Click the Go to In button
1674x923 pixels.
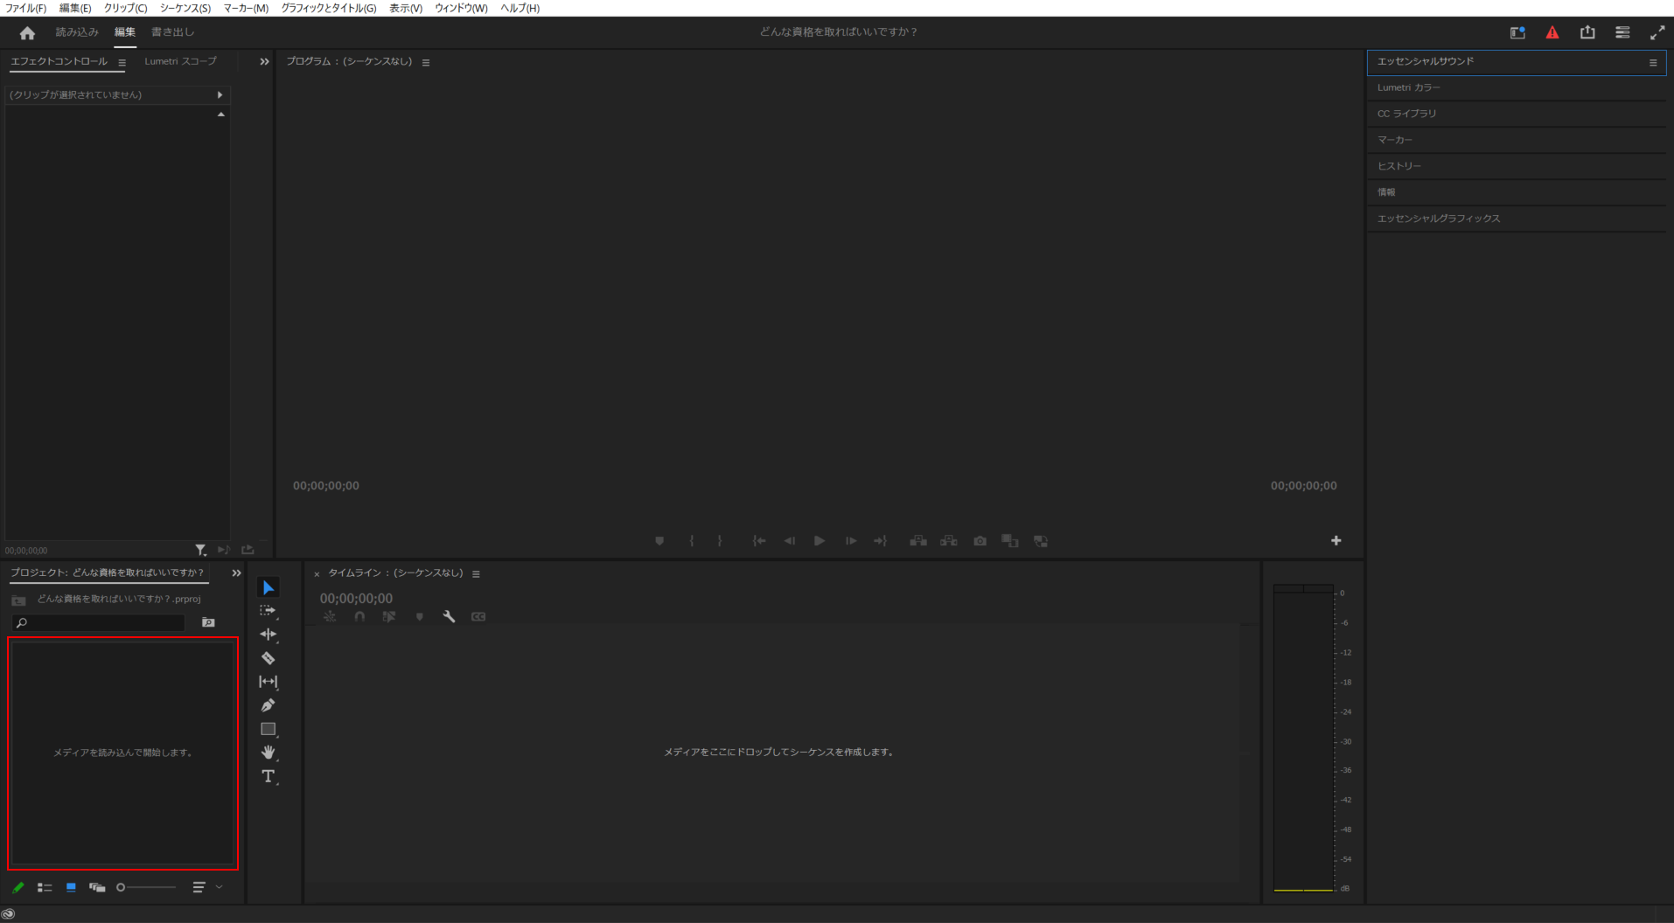(759, 541)
